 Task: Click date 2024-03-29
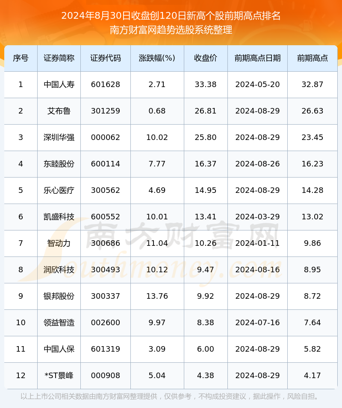click(x=257, y=217)
